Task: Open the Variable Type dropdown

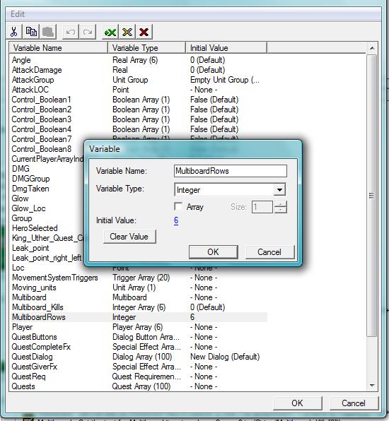Action: point(279,190)
